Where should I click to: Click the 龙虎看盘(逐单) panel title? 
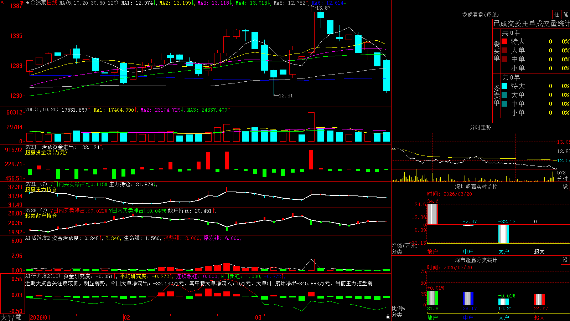pyautogui.click(x=480, y=15)
